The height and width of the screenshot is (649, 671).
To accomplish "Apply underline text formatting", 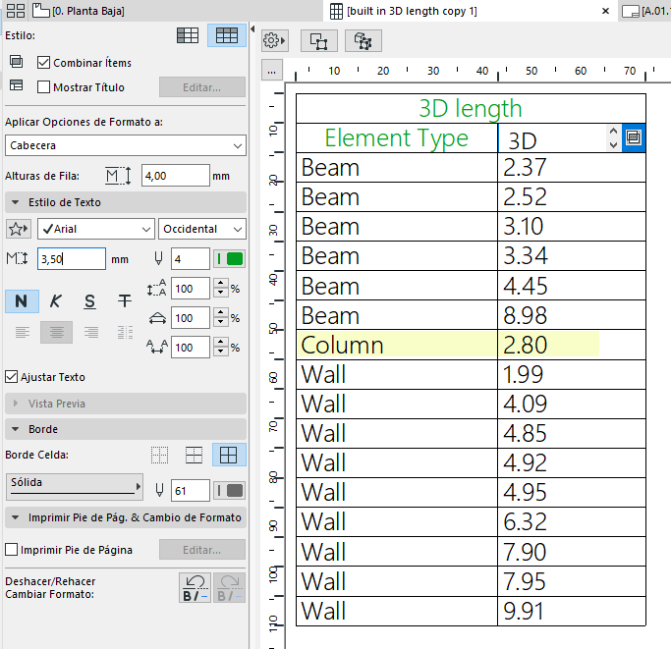I will 89,301.
